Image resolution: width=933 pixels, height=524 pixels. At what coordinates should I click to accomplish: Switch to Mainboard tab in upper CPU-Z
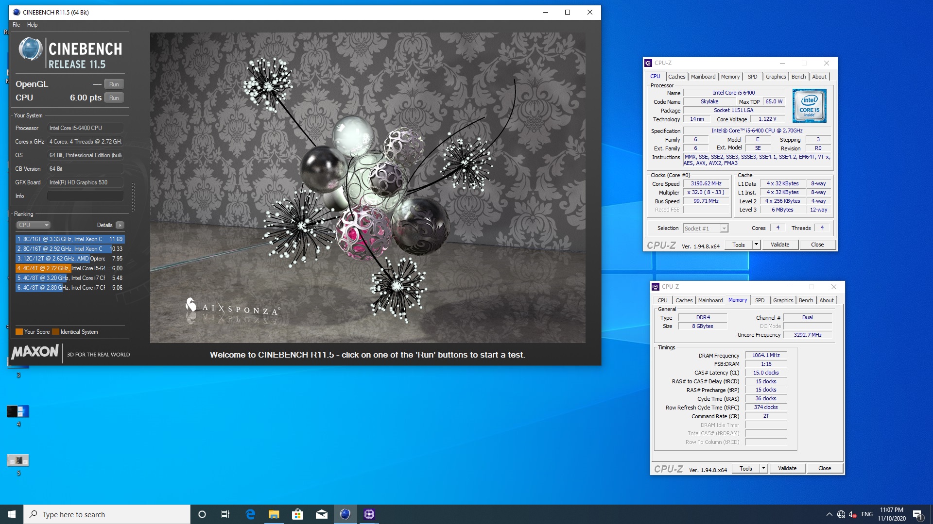(703, 77)
